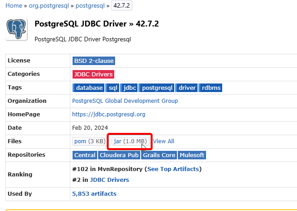Select the driver tag
The image size is (297, 211).
coord(186,88)
